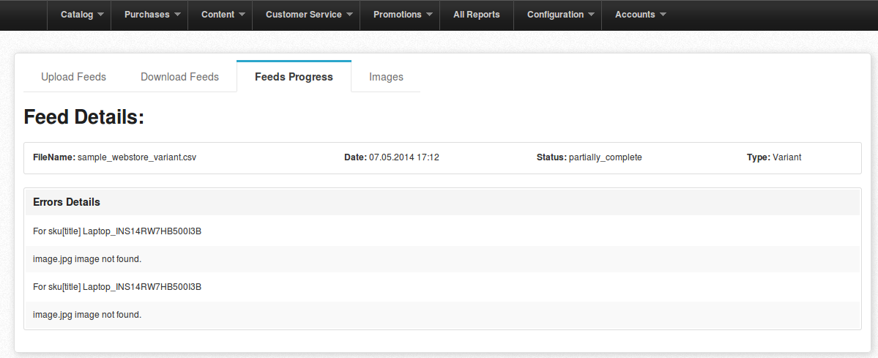
Task: Expand the Customer Service menu
Action: (309, 15)
